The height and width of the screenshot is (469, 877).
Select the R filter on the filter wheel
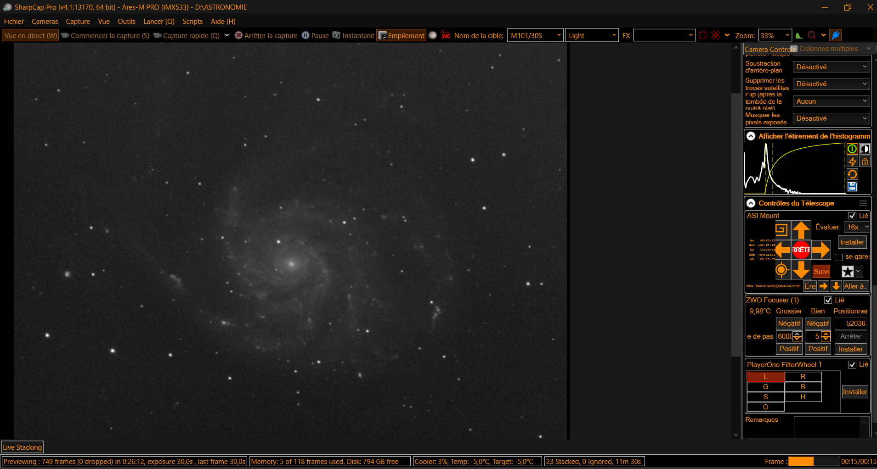click(803, 377)
